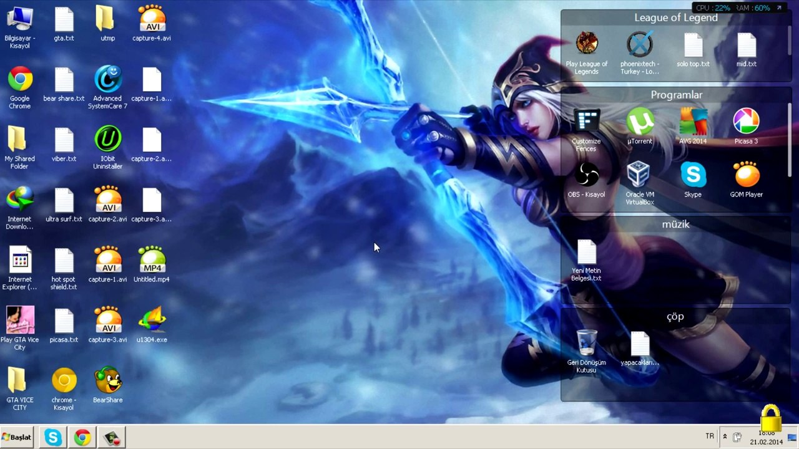This screenshot has width=799, height=449.
Task: Open Skype from the taskbar
Action: pyautogui.click(x=53, y=437)
